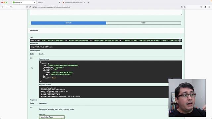Switch to the Jaeger UI tab

pos(49,2)
